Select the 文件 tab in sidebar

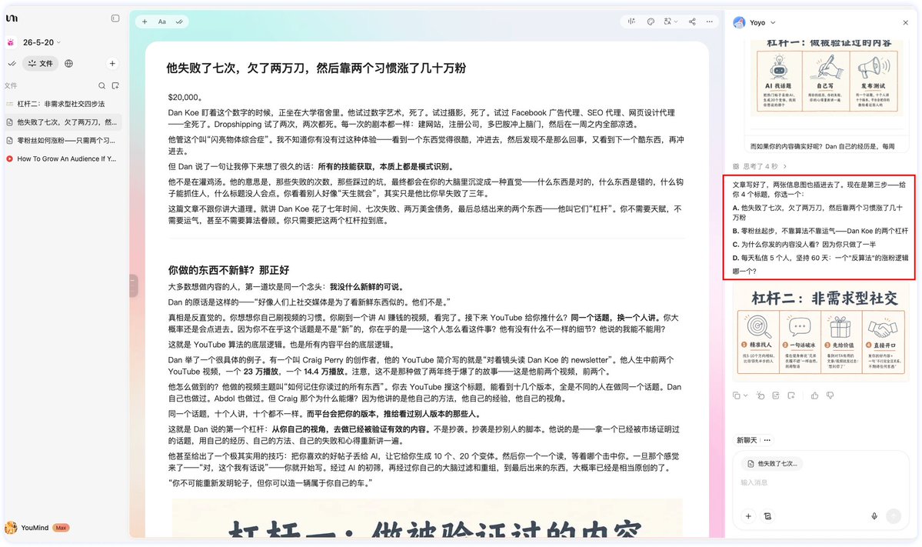40,64
